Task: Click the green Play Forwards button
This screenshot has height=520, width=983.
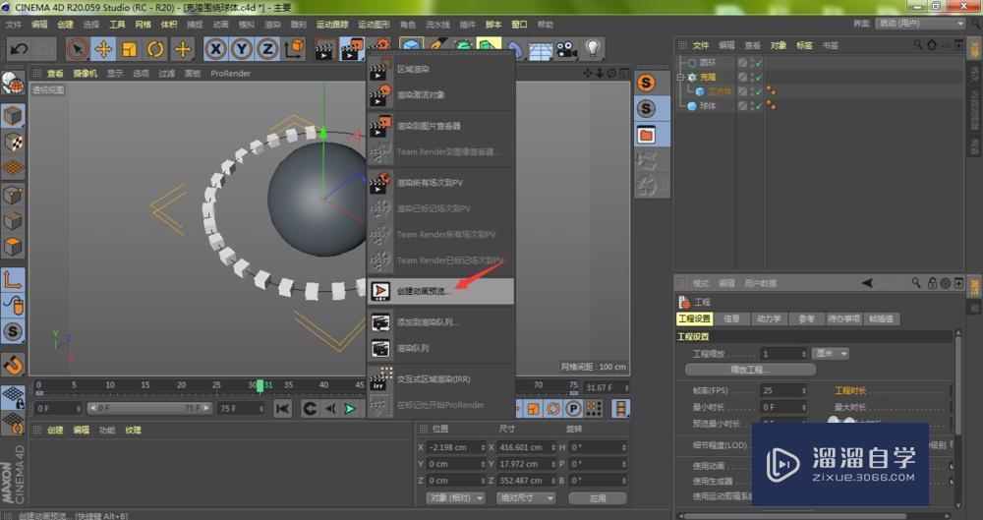Action: (351, 408)
